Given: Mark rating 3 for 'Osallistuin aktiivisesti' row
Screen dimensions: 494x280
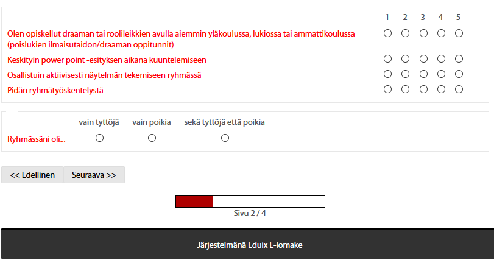Looking at the screenshot, I should coord(423,74).
